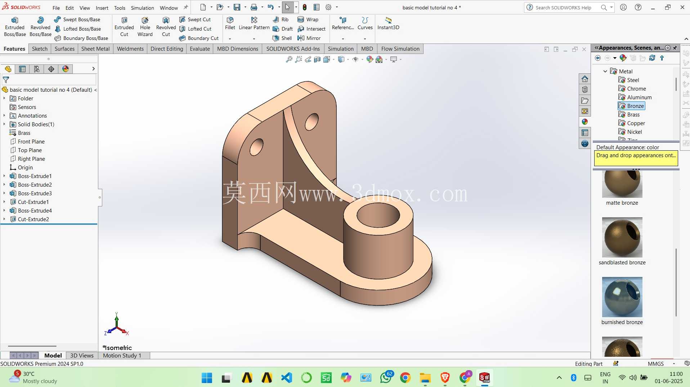Click the sandblasted bronze appearance sphere

(x=622, y=237)
